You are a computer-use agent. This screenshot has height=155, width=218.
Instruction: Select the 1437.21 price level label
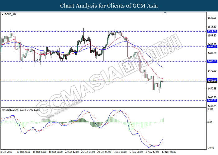click(212, 100)
